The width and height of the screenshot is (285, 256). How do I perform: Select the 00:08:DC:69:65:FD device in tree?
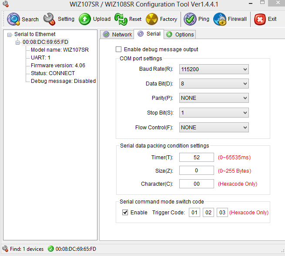[x=45, y=42]
